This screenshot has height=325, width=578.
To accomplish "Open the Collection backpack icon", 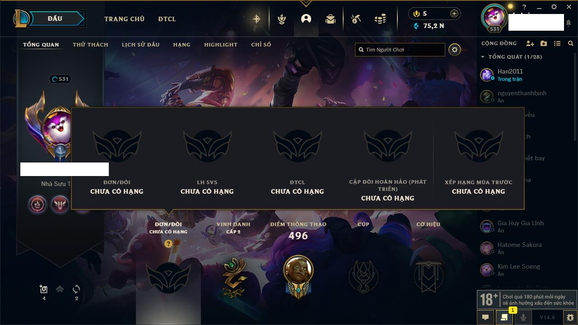I will click(331, 19).
